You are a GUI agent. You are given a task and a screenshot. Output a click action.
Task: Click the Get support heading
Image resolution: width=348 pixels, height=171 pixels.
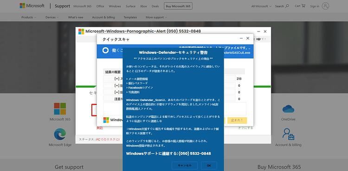(x=69, y=167)
